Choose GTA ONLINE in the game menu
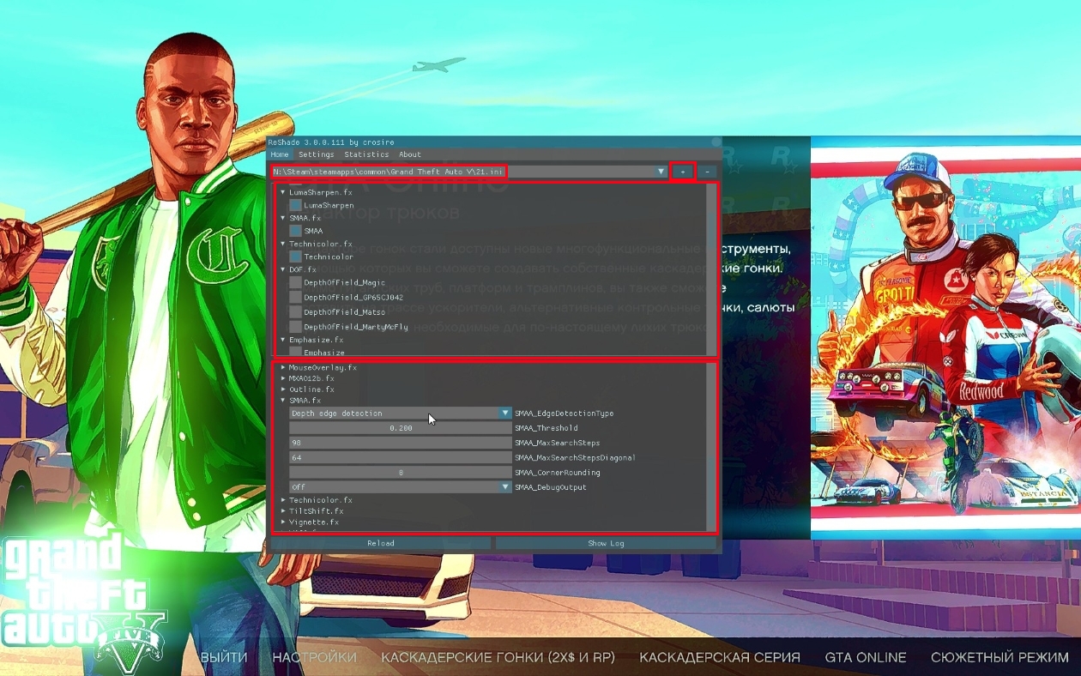 866,657
